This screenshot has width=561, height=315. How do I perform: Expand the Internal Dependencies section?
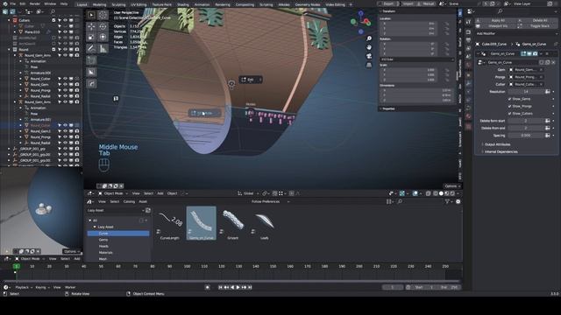[501, 151]
